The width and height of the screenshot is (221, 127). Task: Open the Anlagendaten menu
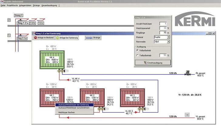click(x=26, y=5)
